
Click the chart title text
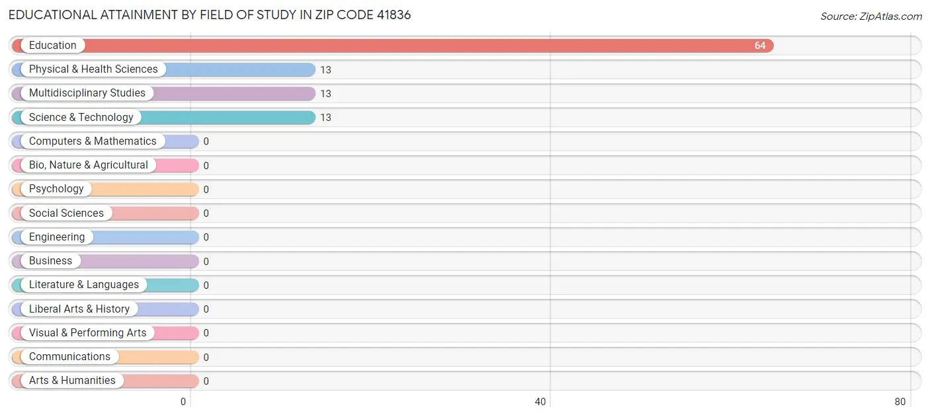pyautogui.click(x=210, y=15)
